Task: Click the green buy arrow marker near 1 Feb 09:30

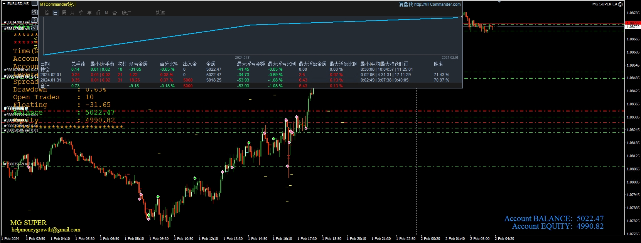Action: tap(158, 197)
